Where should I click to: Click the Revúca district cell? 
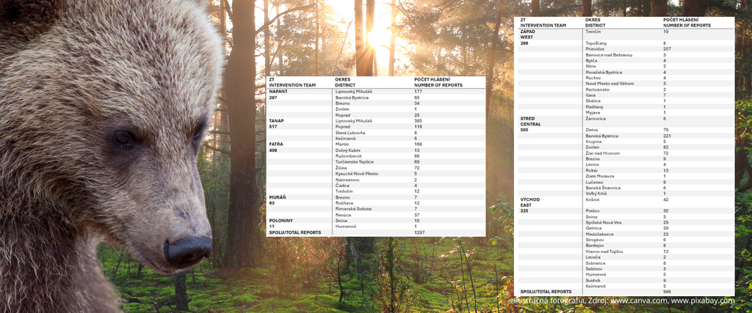343,215
